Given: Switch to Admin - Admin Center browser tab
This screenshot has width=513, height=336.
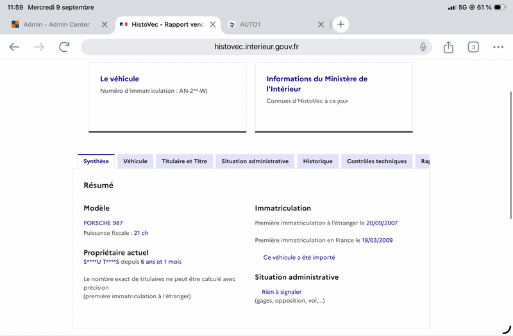Looking at the screenshot, I should click(56, 24).
